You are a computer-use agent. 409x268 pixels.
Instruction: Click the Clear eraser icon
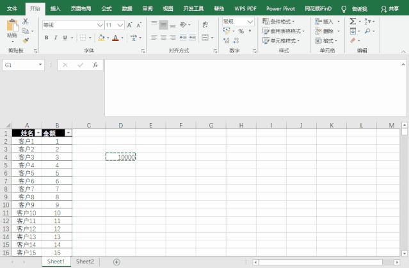coord(353,40)
